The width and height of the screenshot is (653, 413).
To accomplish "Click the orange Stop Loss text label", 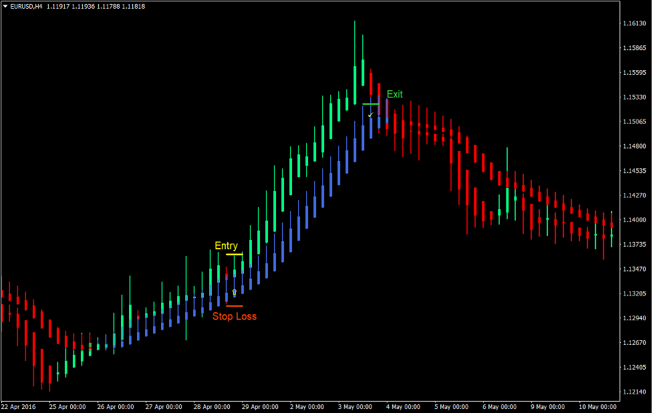I will point(234,316).
